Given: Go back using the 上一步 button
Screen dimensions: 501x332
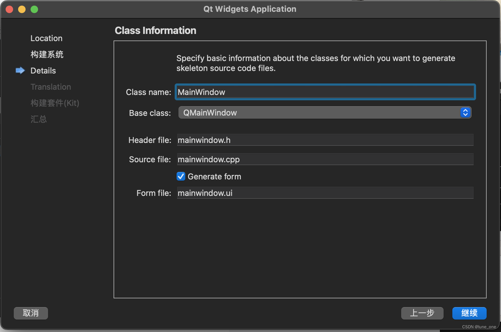Looking at the screenshot, I should pos(422,313).
